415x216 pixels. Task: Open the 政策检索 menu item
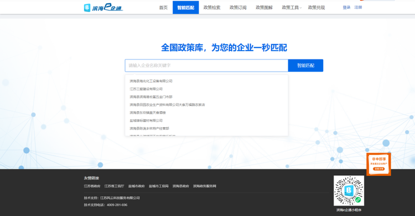pyautogui.click(x=212, y=8)
